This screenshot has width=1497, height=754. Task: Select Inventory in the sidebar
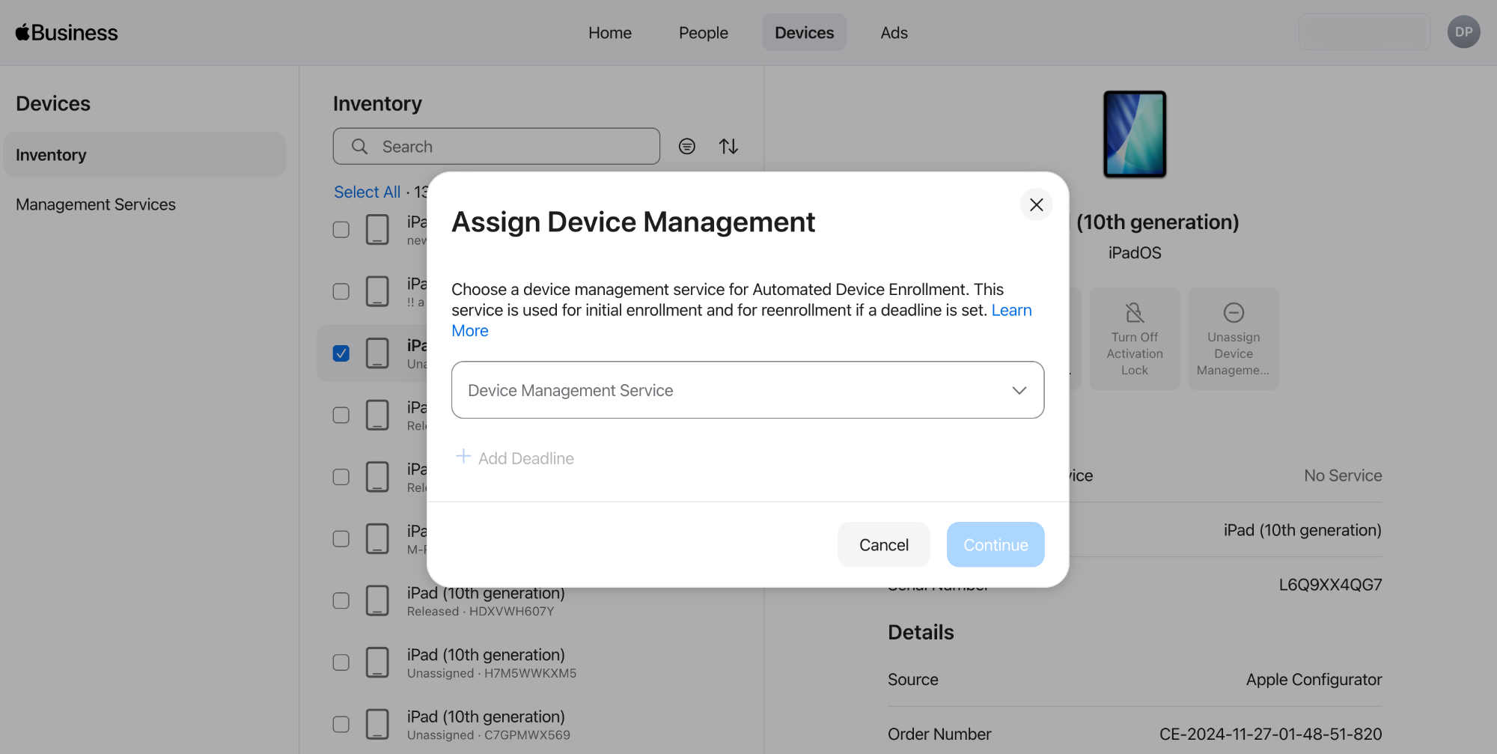click(144, 155)
